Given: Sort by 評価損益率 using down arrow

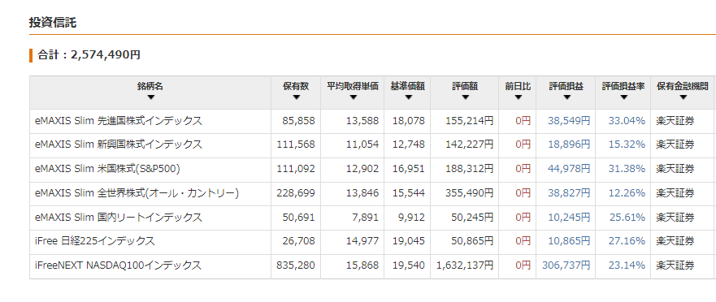Looking at the screenshot, I should coord(623,97).
